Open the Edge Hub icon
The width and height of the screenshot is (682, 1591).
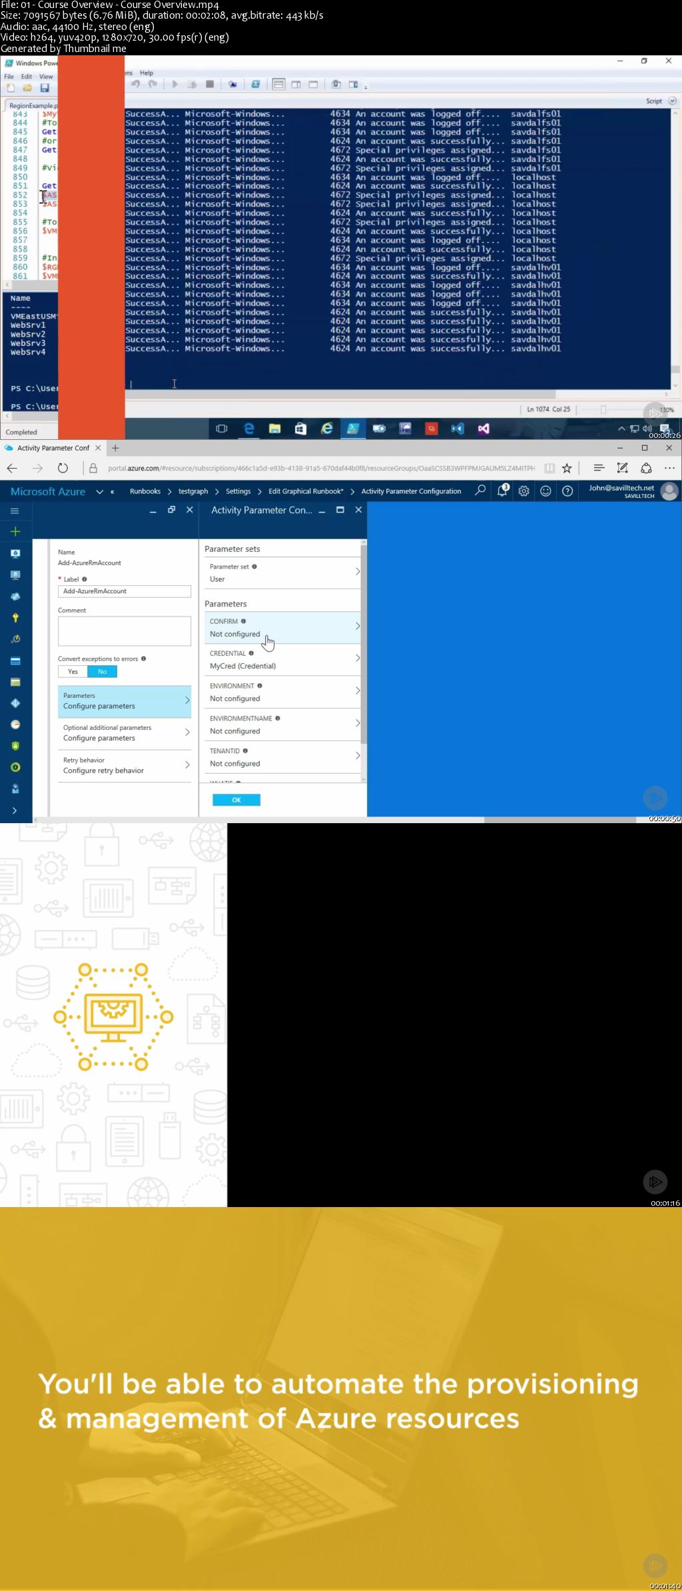pos(599,468)
